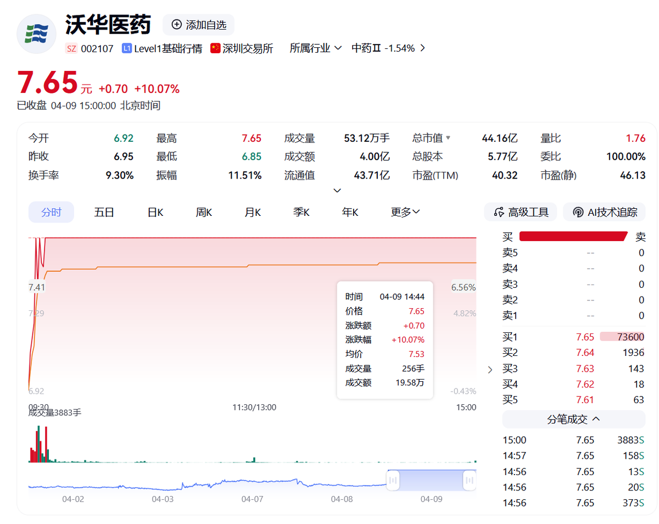The height and width of the screenshot is (524, 659).
Task: Collapse the 分笔成交 section
Action: point(574,420)
